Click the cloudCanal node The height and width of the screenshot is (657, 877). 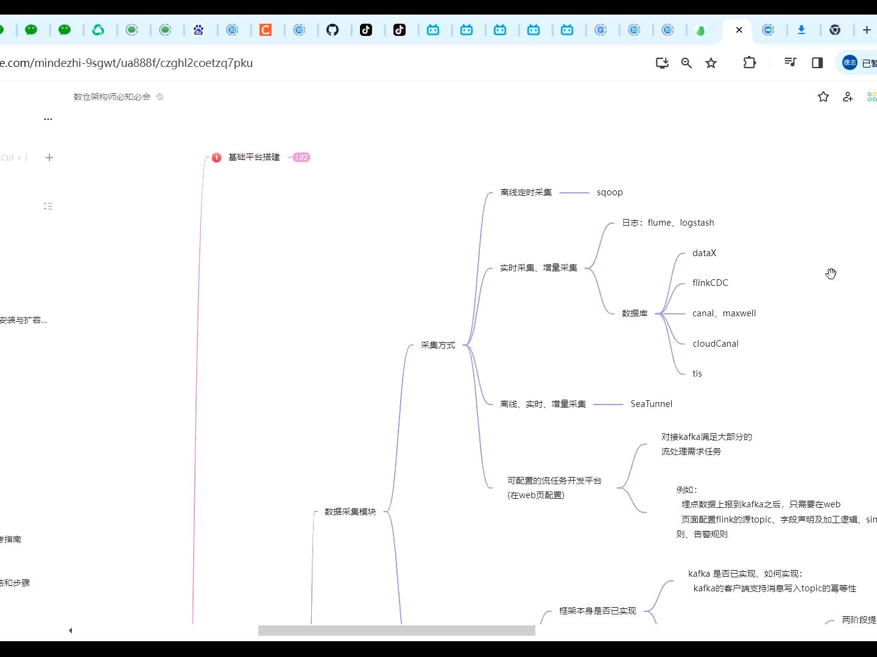point(716,344)
